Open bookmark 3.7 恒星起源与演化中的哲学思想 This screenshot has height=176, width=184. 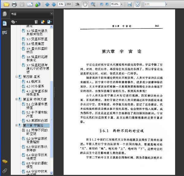37,68
